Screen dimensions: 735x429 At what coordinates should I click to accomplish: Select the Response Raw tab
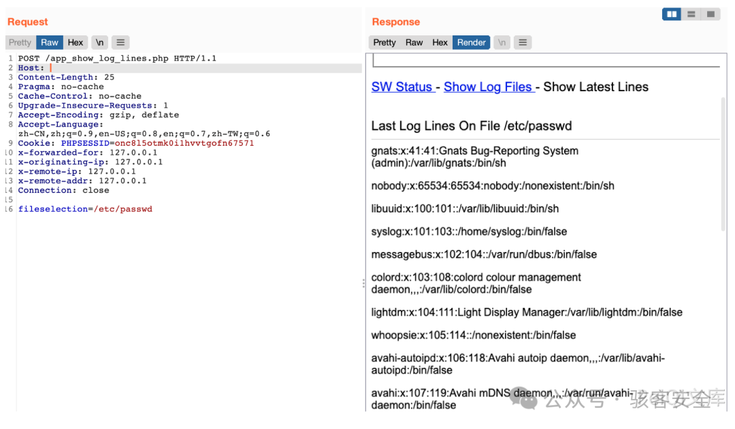click(414, 43)
